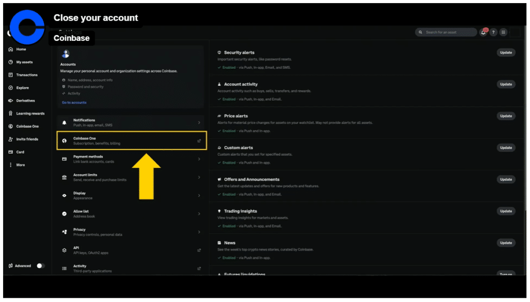Update Custom alerts settings

point(506,148)
